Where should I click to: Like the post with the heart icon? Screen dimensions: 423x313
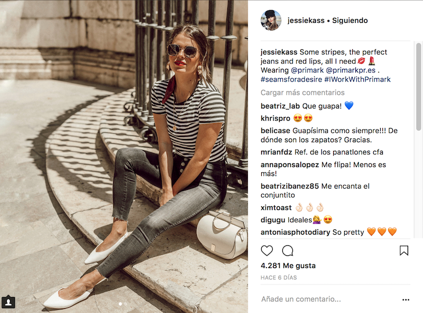click(267, 251)
